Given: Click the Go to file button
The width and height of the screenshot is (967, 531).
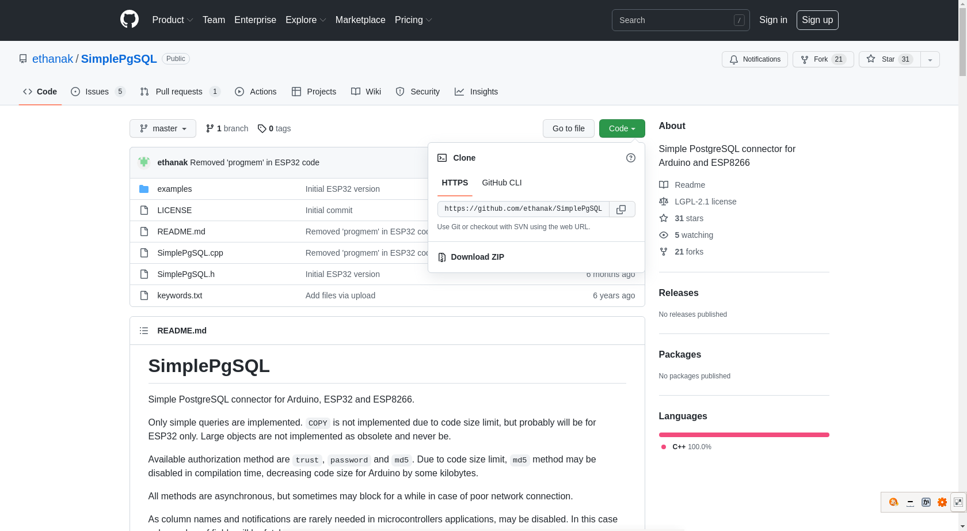Looking at the screenshot, I should click(569, 128).
